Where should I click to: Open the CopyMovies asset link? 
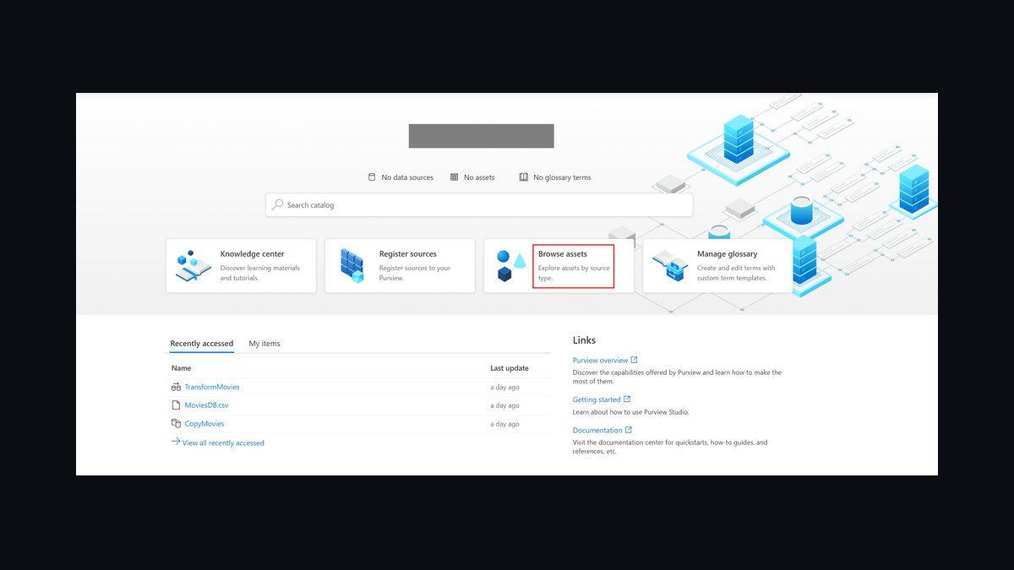pyautogui.click(x=204, y=424)
